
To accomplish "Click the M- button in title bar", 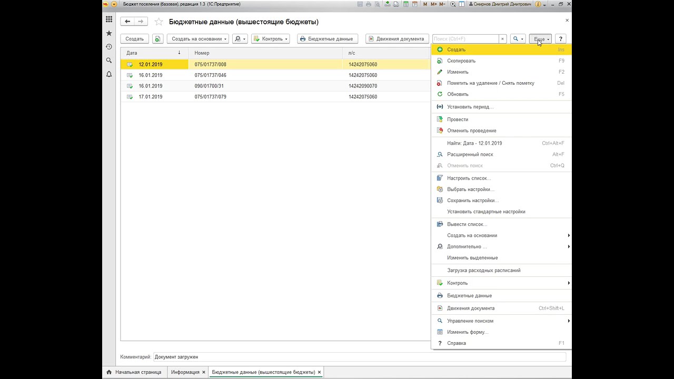I will coord(442,4).
